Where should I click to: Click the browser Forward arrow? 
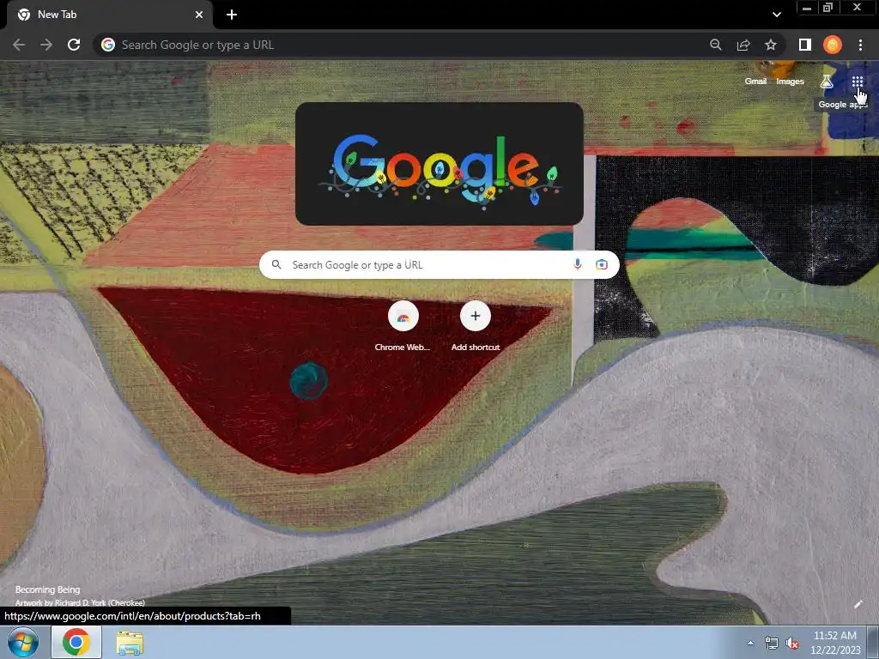pyautogui.click(x=46, y=45)
